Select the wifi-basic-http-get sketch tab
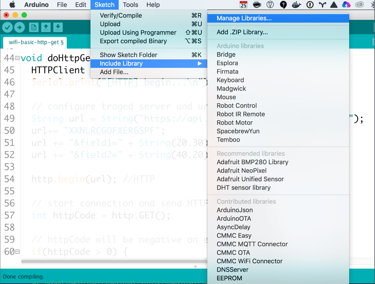This screenshot has width=375, height=284. point(36,42)
